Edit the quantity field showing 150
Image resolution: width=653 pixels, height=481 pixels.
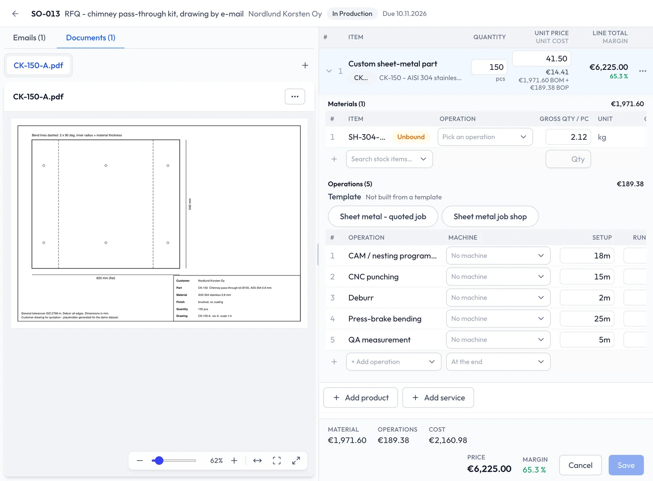point(489,67)
